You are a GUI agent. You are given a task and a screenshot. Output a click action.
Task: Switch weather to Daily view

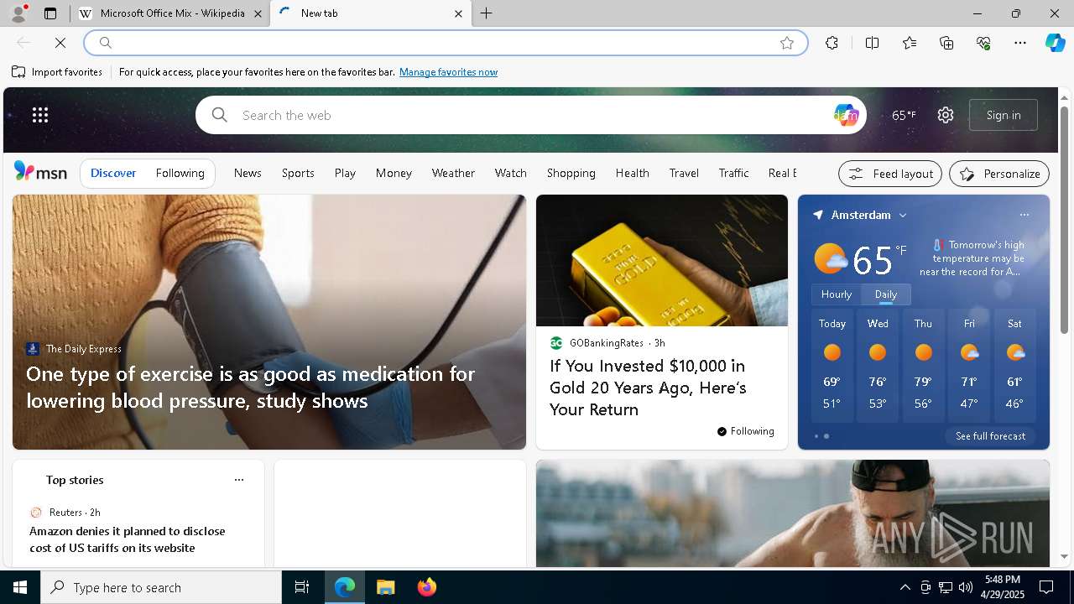tap(886, 294)
